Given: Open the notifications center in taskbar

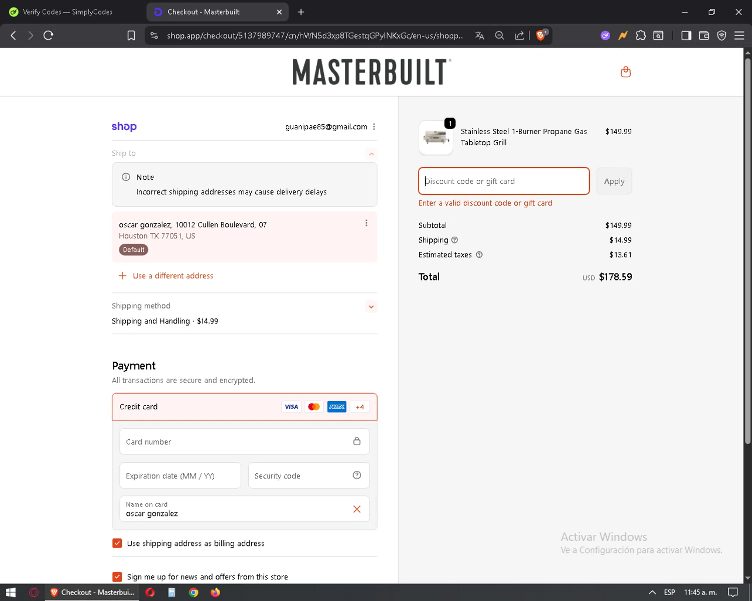Looking at the screenshot, I should point(733,592).
